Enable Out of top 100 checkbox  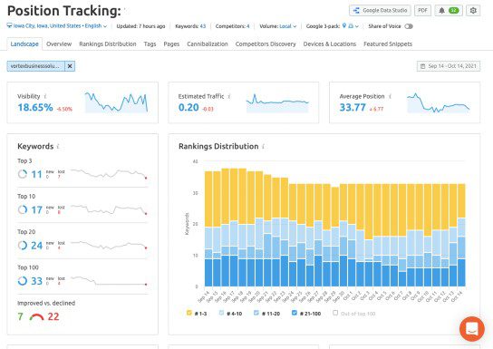point(335,313)
